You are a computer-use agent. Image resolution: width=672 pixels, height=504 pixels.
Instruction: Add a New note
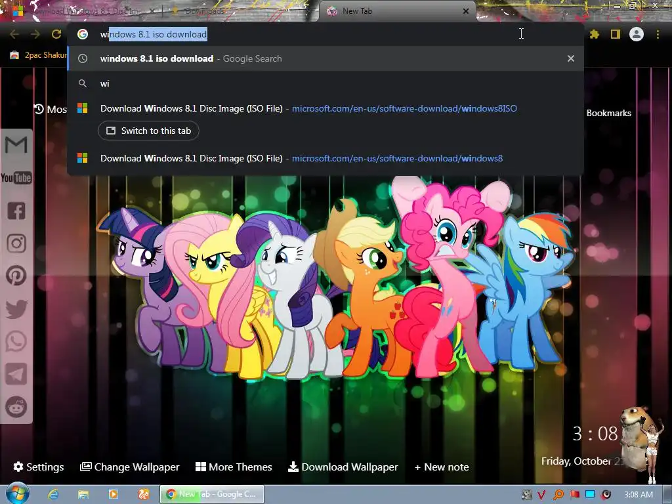click(442, 467)
